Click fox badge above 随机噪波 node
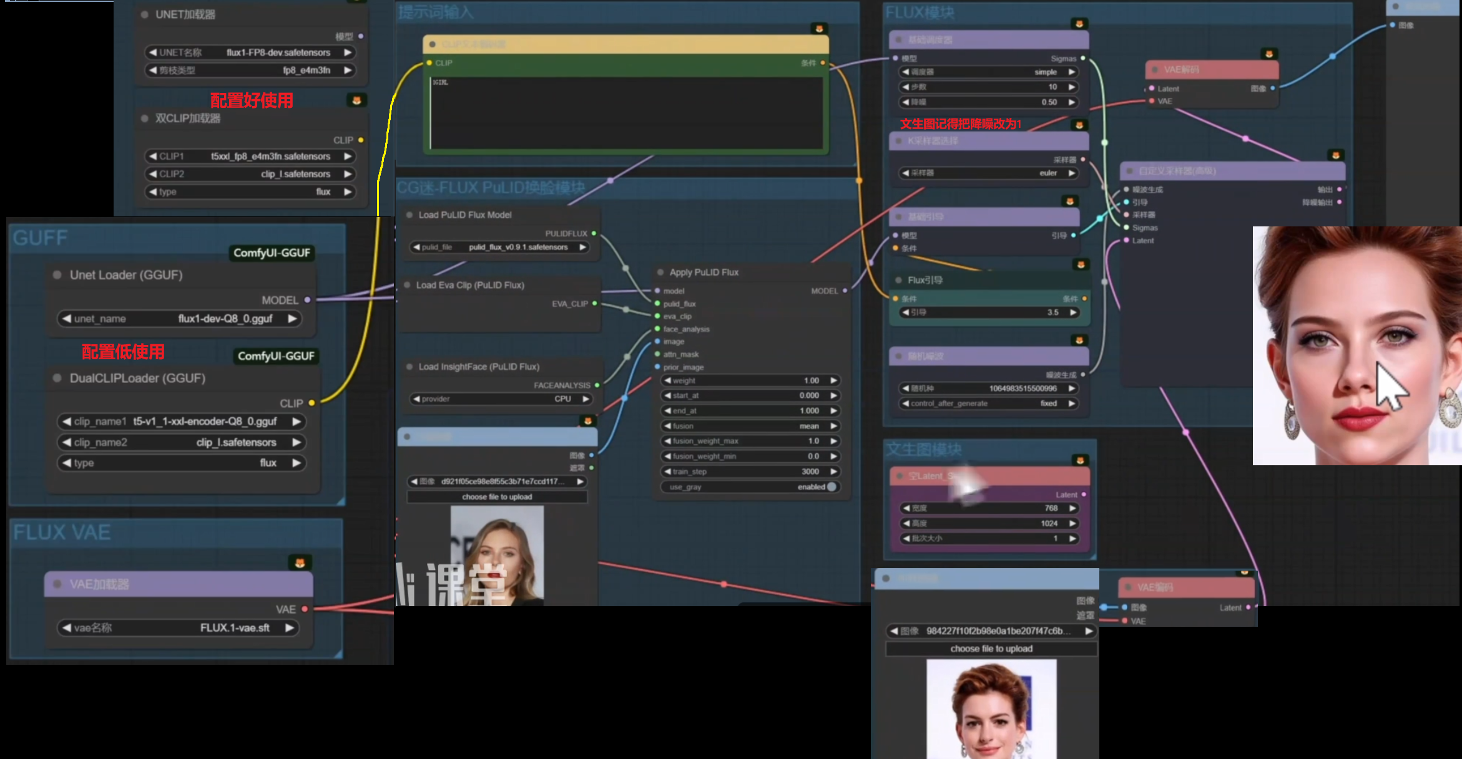1462x759 pixels. [x=1079, y=341]
